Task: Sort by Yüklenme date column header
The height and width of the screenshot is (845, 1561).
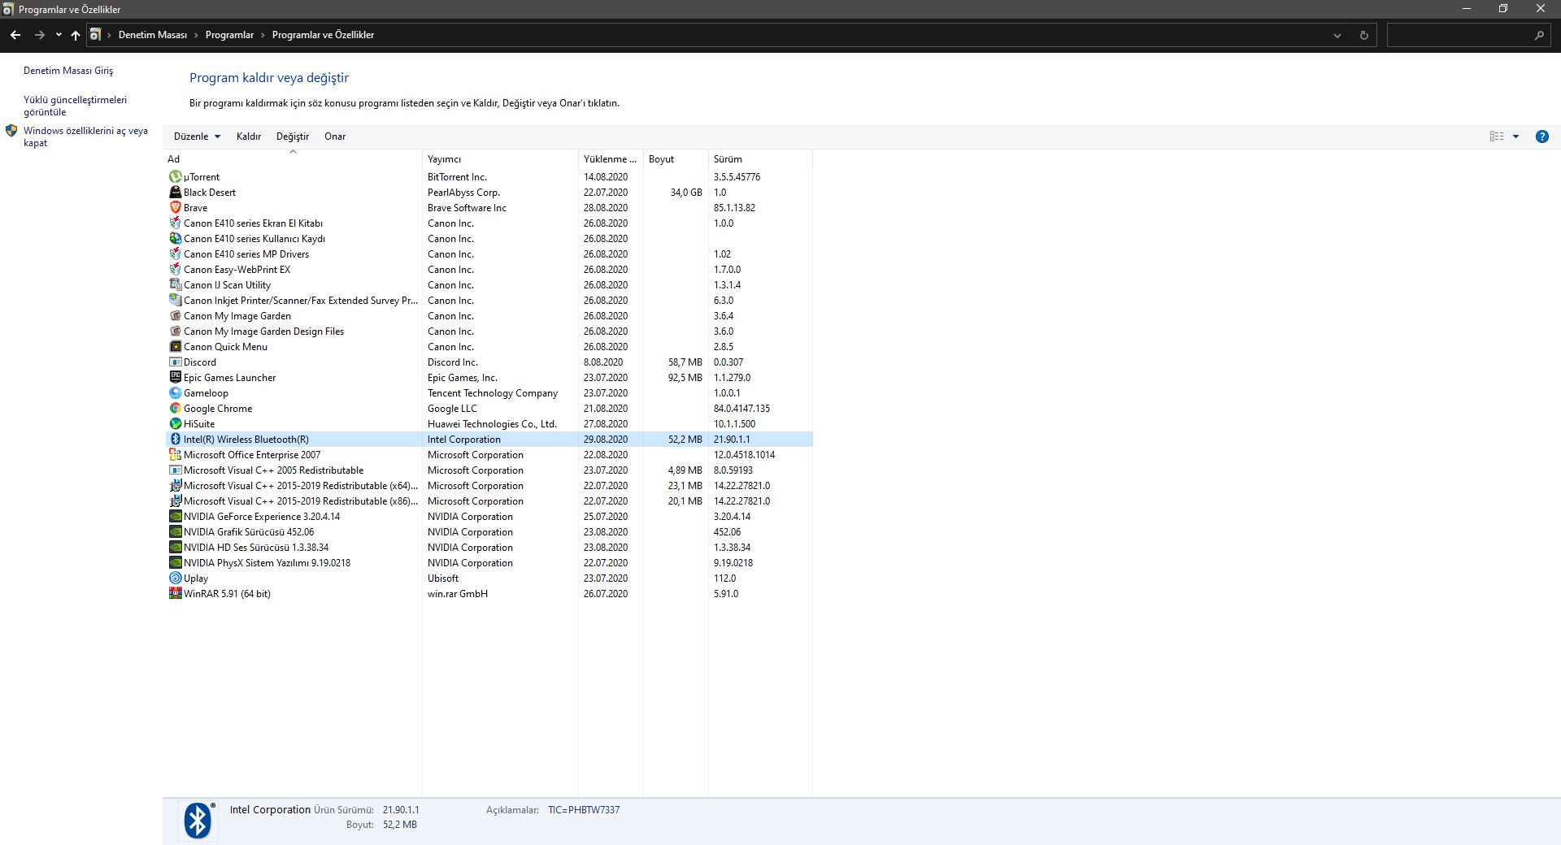Action: coord(611,159)
